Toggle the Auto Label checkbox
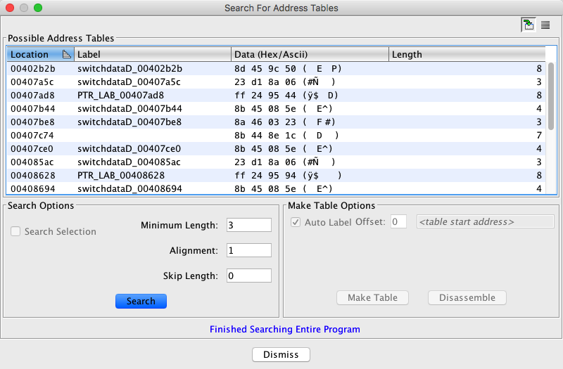The height and width of the screenshot is (369, 563). pos(296,222)
